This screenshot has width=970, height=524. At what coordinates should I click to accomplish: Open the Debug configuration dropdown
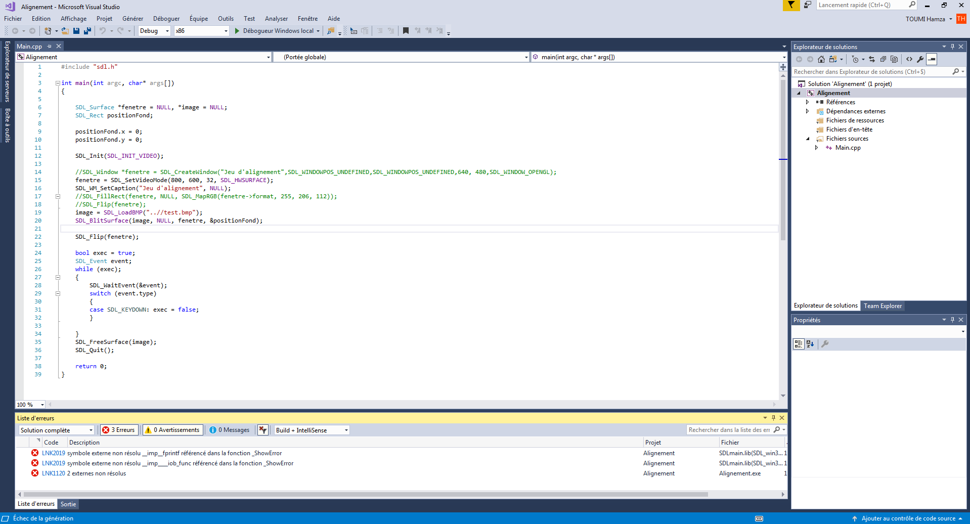coord(155,31)
